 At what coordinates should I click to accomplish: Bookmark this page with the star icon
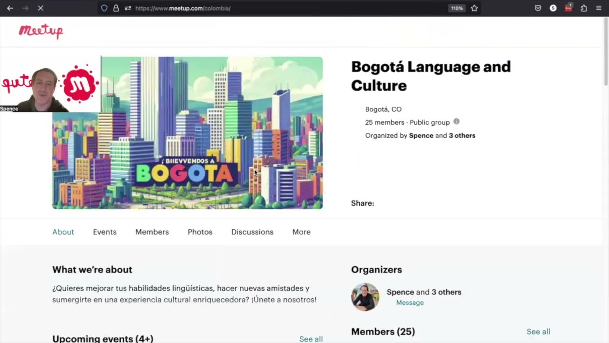coord(474,8)
